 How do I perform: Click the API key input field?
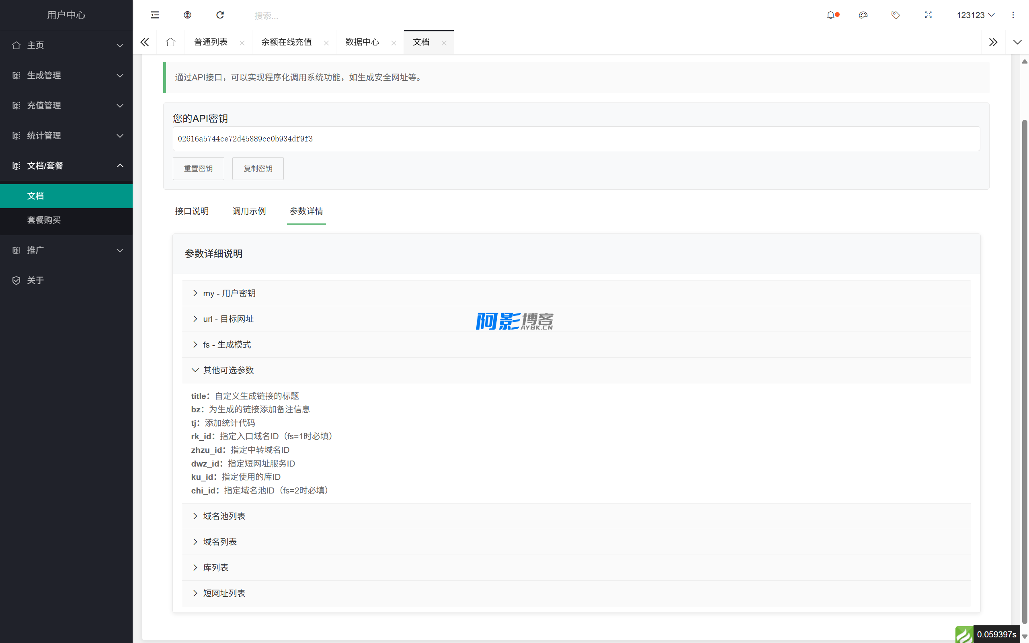click(576, 139)
